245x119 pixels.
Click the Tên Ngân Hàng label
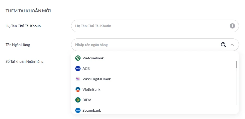18,45
